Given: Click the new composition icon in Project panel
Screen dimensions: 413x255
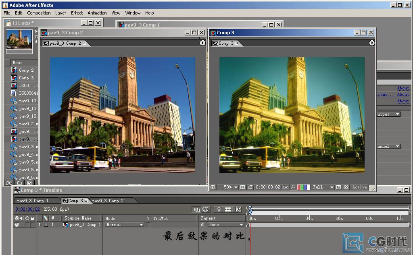Looking at the screenshot, I should click(x=29, y=182).
